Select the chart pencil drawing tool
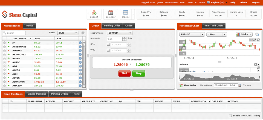The image size is (263, 120). point(255,40)
